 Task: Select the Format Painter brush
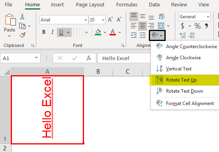(22, 35)
